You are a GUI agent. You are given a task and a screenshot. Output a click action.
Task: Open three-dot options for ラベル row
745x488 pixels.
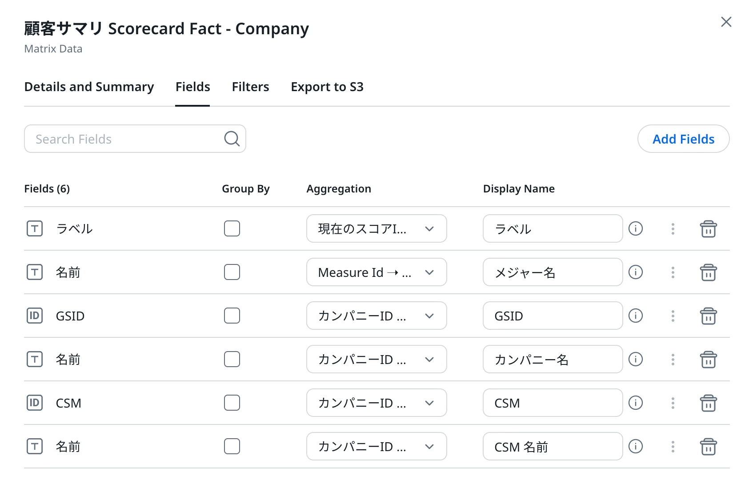tap(673, 229)
